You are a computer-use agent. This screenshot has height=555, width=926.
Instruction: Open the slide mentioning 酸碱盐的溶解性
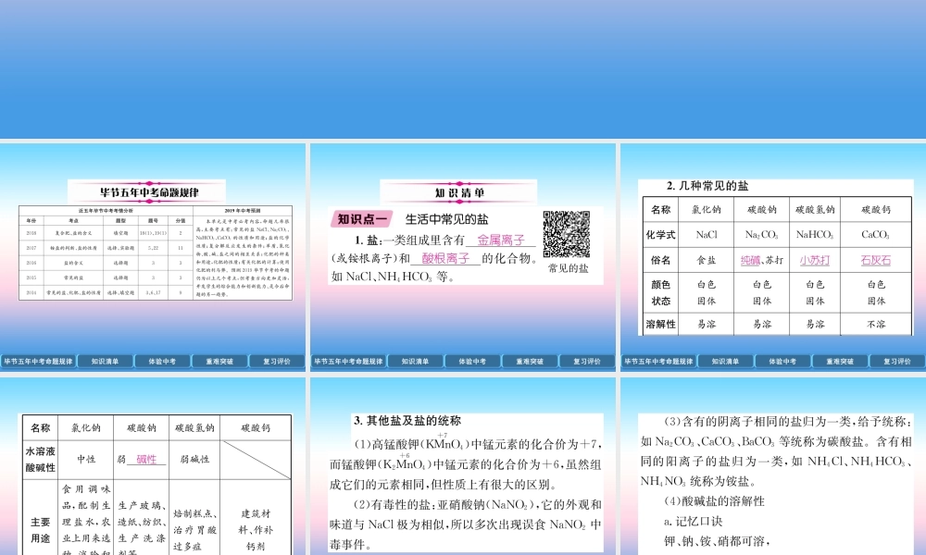click(x=773, y=466)
